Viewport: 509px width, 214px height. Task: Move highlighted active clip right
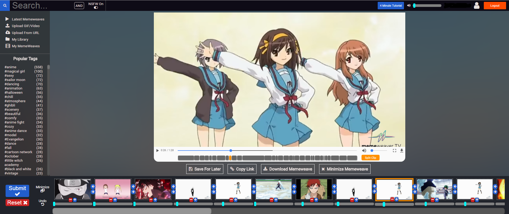click(x=415, y=192)
